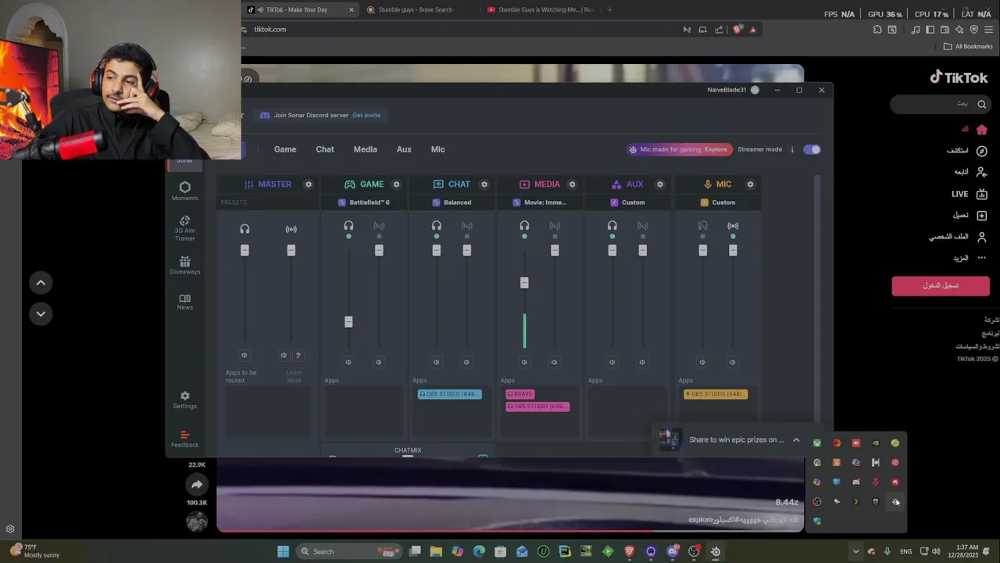Viewport: 1000px width, 563px height.
Task: Switch to Chat tab in Sonar
Action: pyautogui.click(x=325, y=149)
